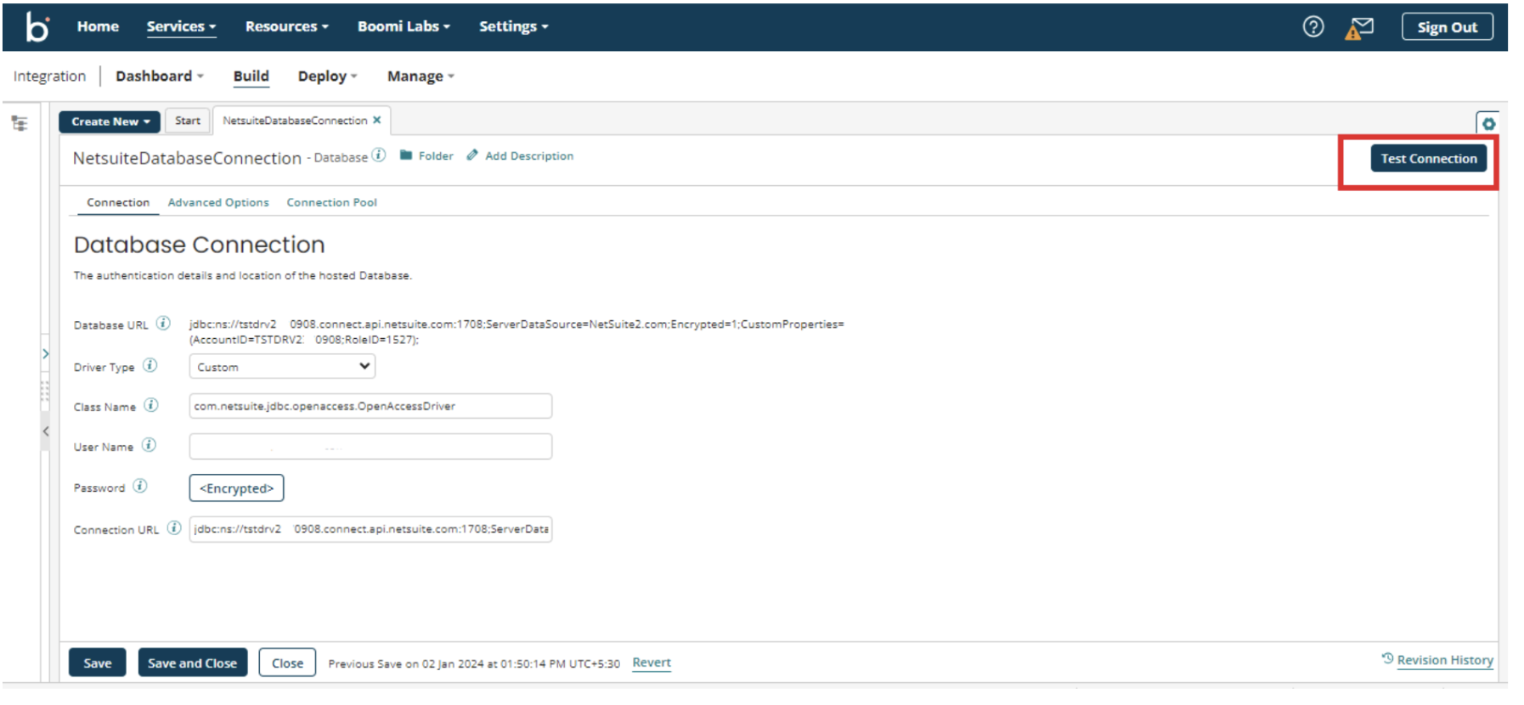Click the Sign Out button
Image resolution: width=1524 pixels, height=705 pixels.
1447,27
